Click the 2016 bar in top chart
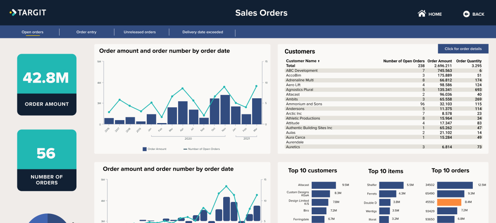Image resolution: width=496 pixels, height=223 pixels. click(x=109, y=121)
